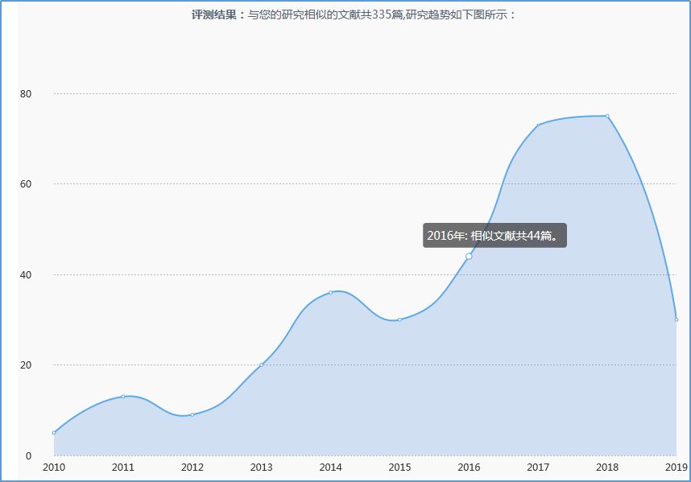
Task: Select the 2011 data point marker
Action: 123,397
